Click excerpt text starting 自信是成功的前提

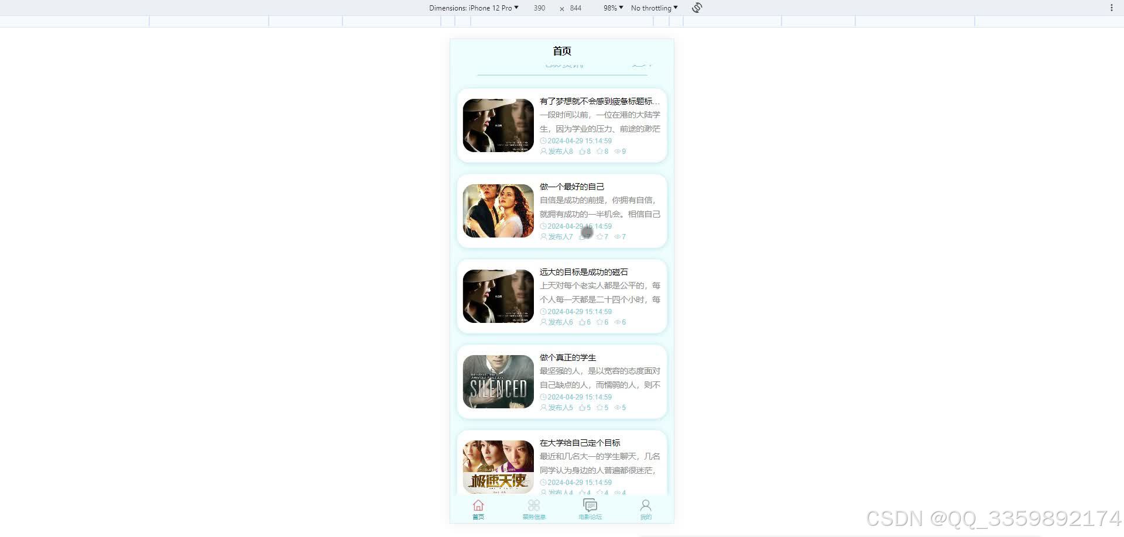(x=600, y=207)
